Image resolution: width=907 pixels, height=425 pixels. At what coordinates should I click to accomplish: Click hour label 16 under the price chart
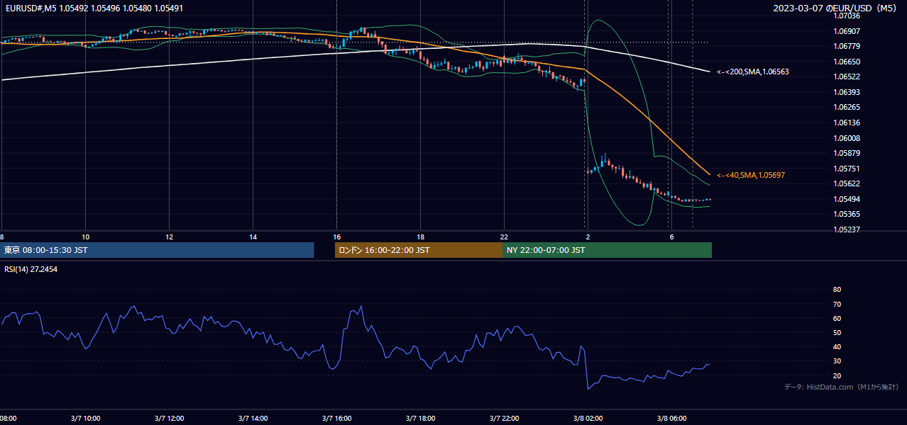point(336,237)
